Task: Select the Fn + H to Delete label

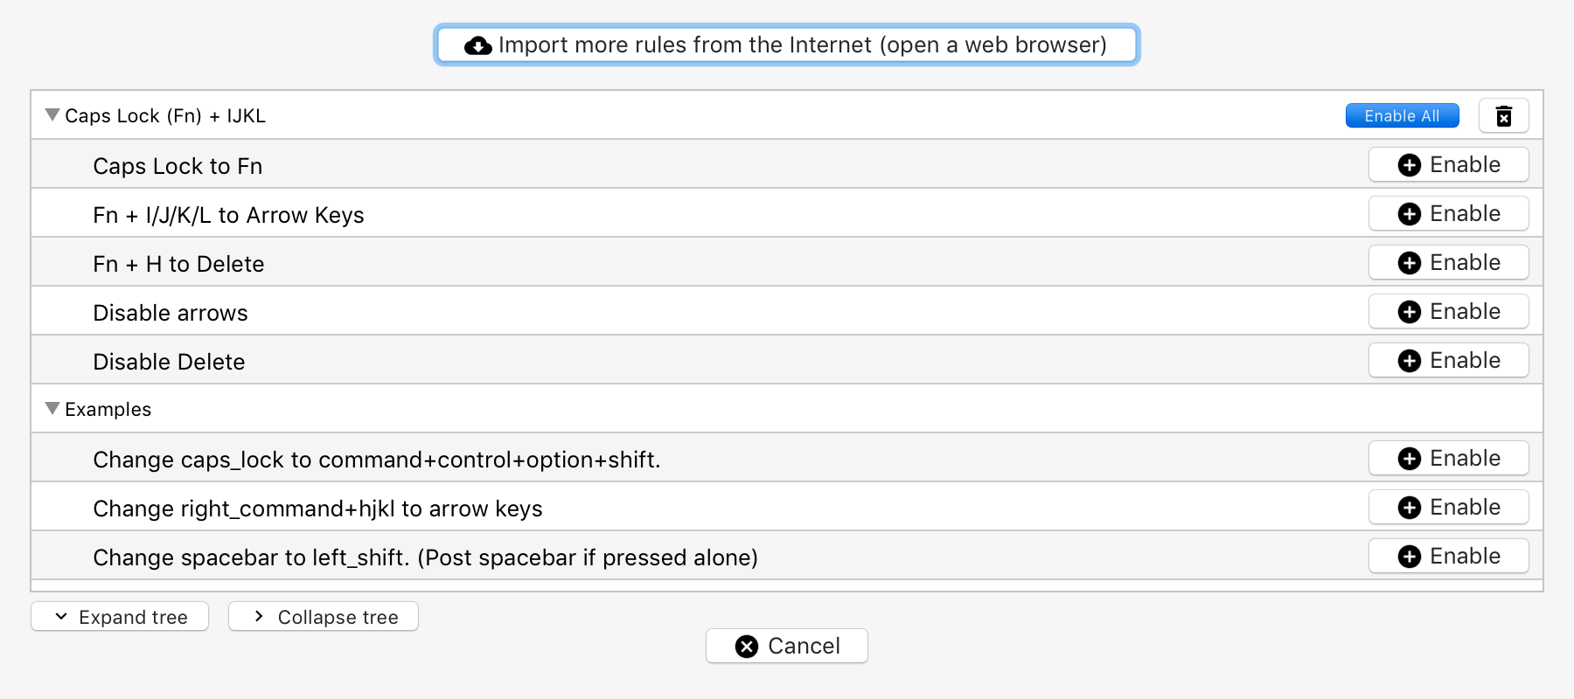Action: [178, 265]
